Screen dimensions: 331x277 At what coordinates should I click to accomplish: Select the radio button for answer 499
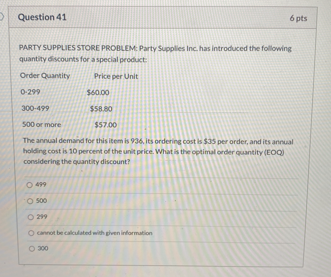30,185
